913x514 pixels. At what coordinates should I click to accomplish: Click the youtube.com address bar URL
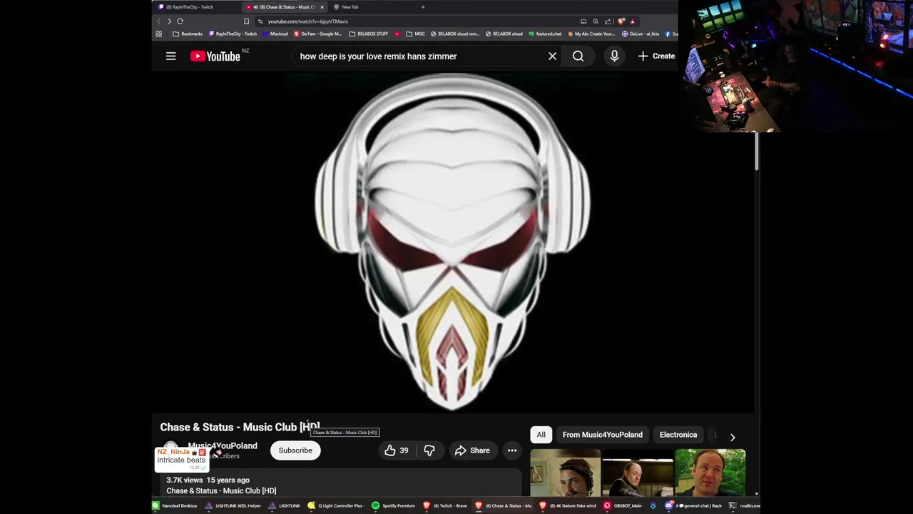pos(307,21)
